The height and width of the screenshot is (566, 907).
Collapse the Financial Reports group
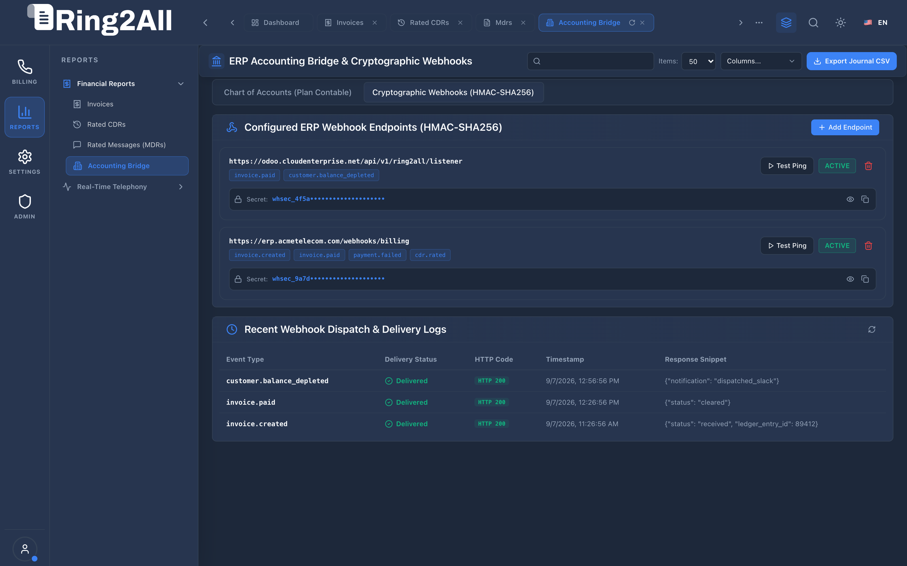[x=124, y=83]
